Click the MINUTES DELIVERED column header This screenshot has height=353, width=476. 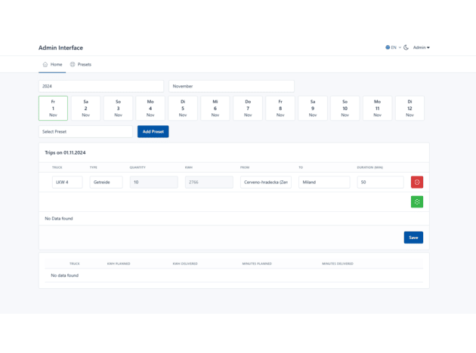338,263
